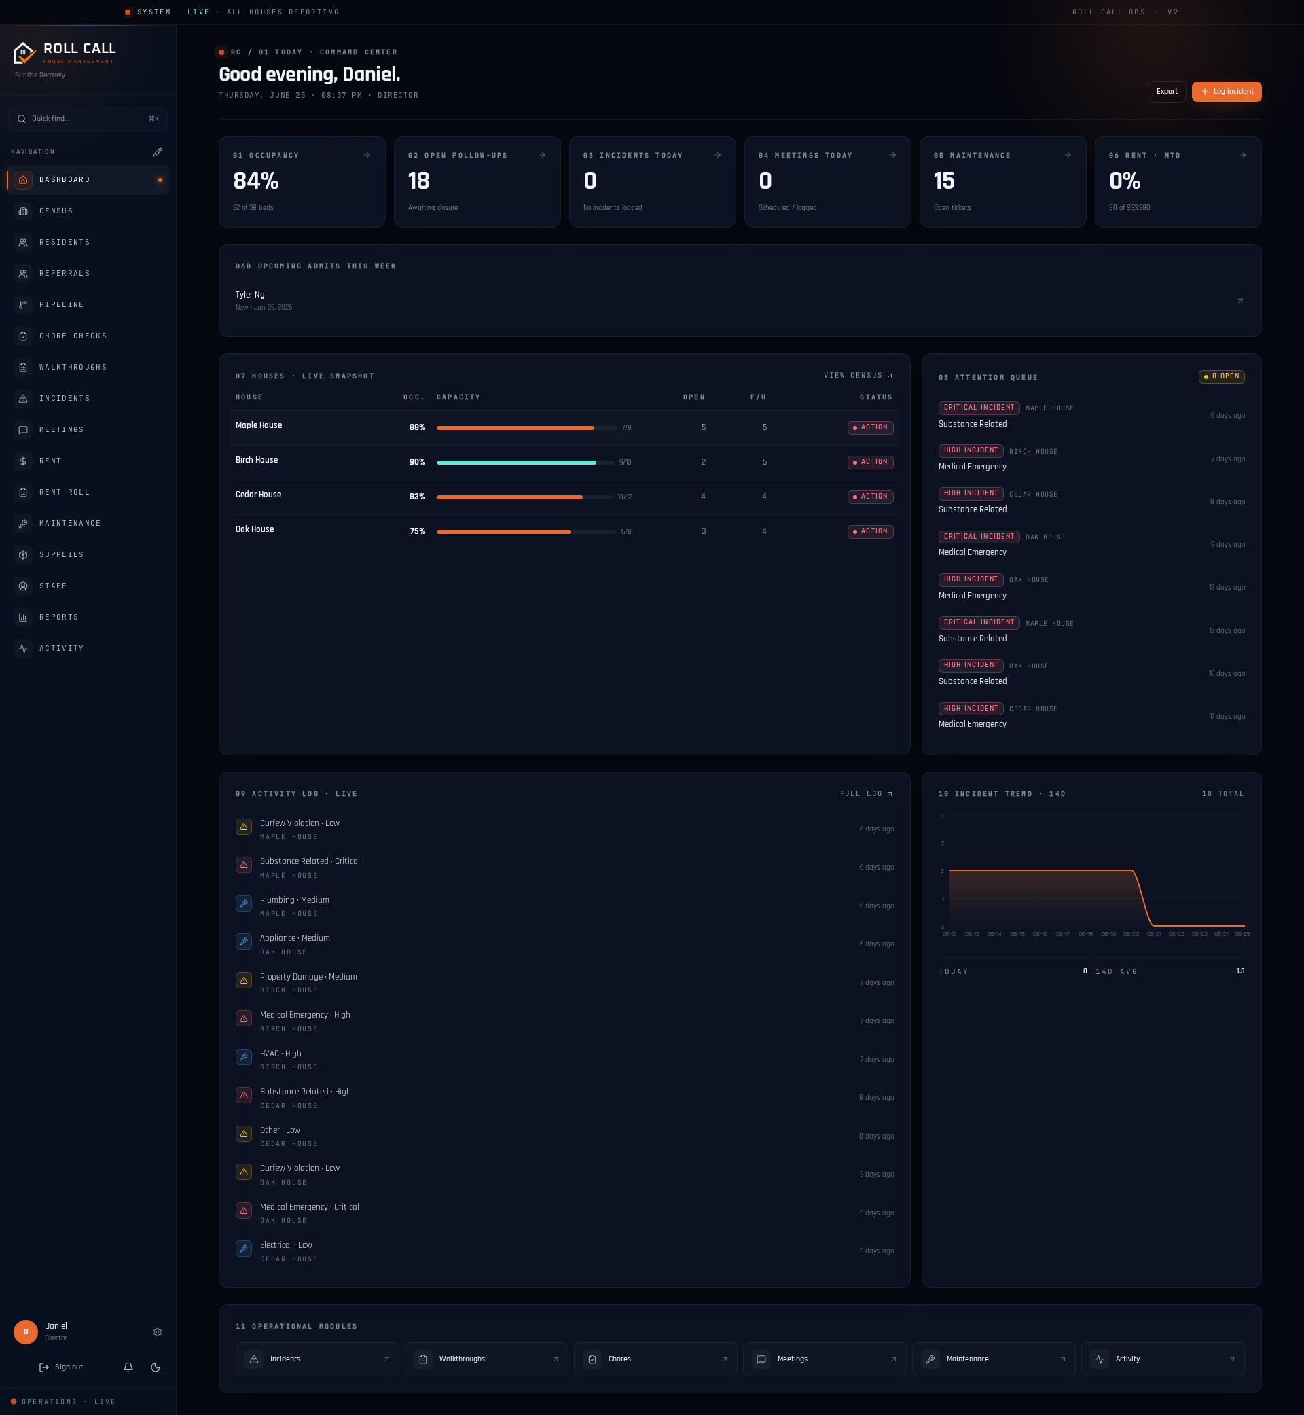The height and width of the screenshot is (1415, 1304).
Task: Click the Quick find search field
Action: point(88,119)
